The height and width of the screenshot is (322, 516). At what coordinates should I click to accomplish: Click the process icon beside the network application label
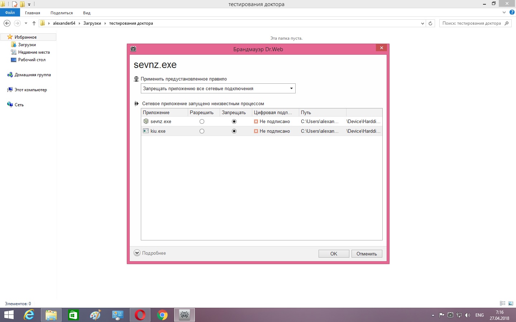click(x=137, y=103)
